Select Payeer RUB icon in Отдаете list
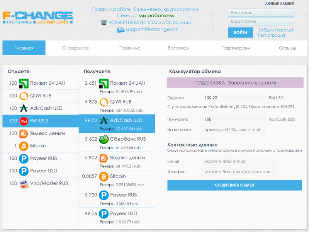The image size is (309, 232). pyautogui.click(x=24, y=159)
